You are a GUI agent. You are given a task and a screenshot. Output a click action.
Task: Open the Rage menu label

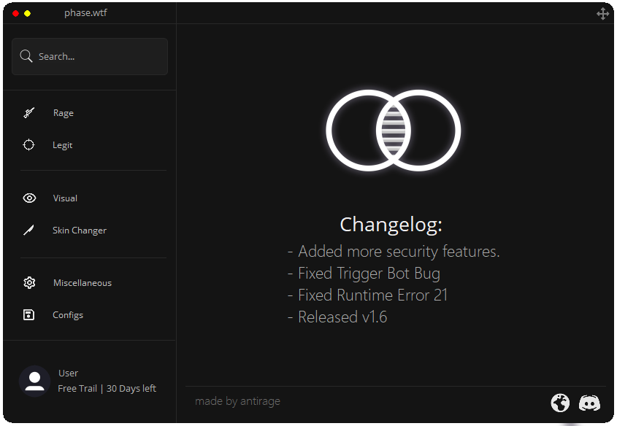(x=64, y=113)
